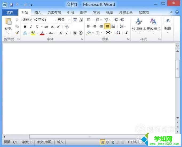Open the multilevel list dropdown
Image resolution: width=182 pixels, height=147 pixels.
pos(110,20)
